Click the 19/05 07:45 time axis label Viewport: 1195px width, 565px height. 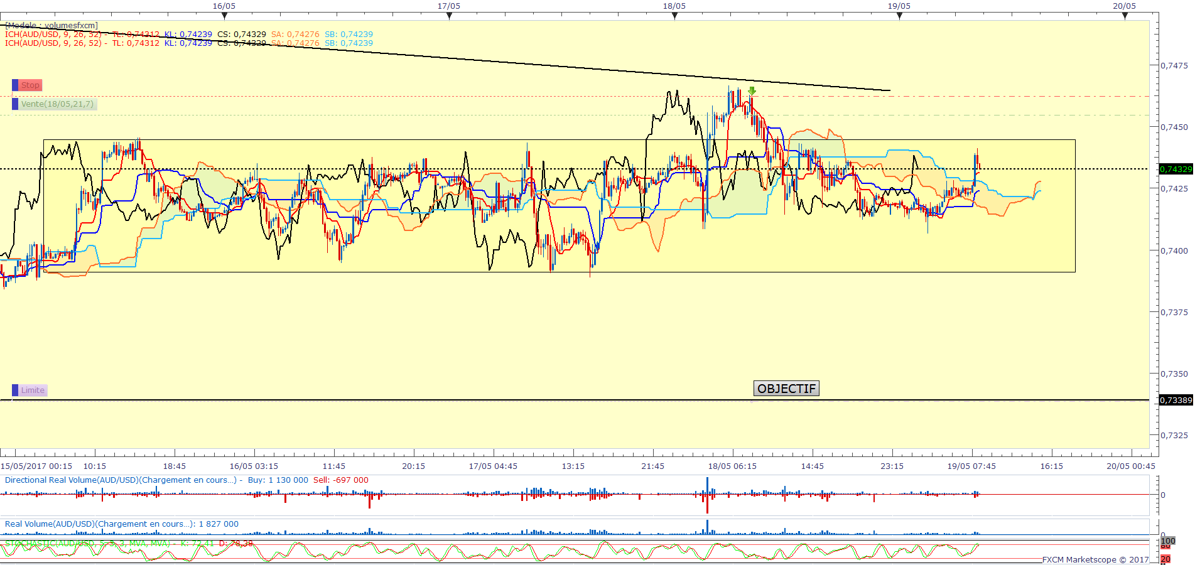[x=971, y=466]
